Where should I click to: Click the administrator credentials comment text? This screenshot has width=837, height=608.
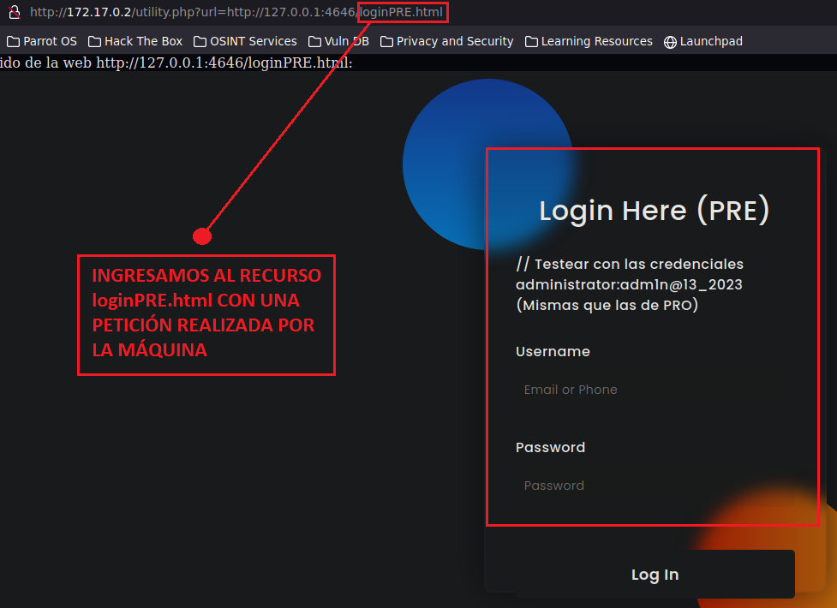[x=630, y=284]
